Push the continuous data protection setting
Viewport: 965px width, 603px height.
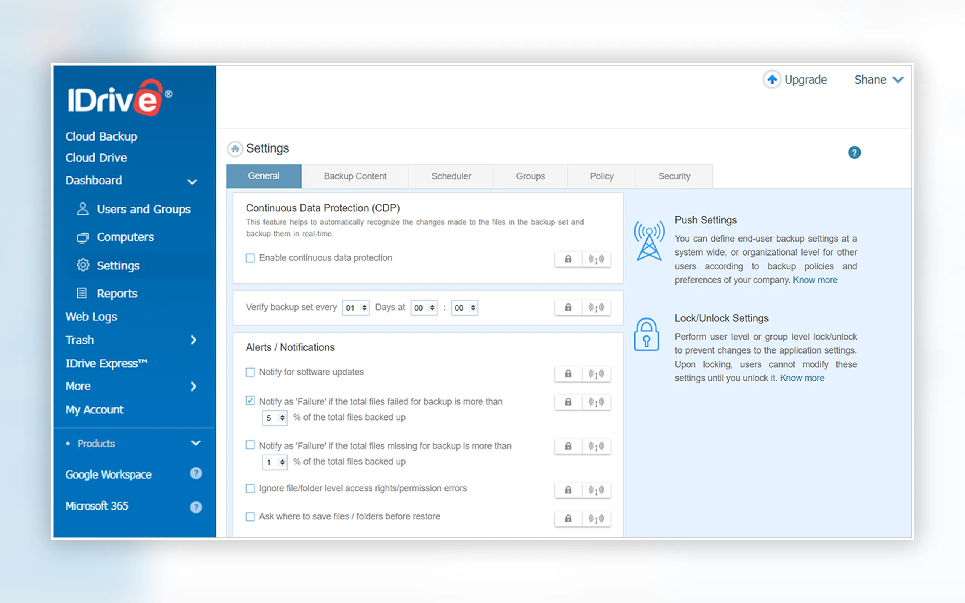point(596,259)
